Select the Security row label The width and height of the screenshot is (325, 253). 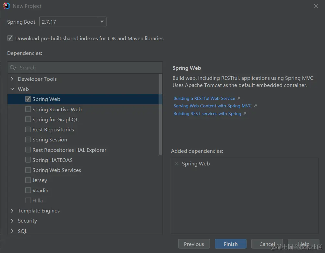click(27, 221)
